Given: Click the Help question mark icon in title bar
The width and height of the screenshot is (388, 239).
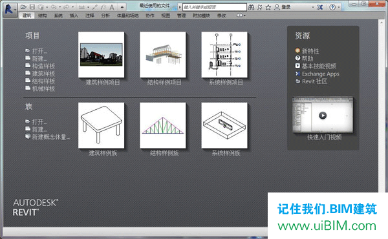Looking at the screenshot, I should click(332, 7).
